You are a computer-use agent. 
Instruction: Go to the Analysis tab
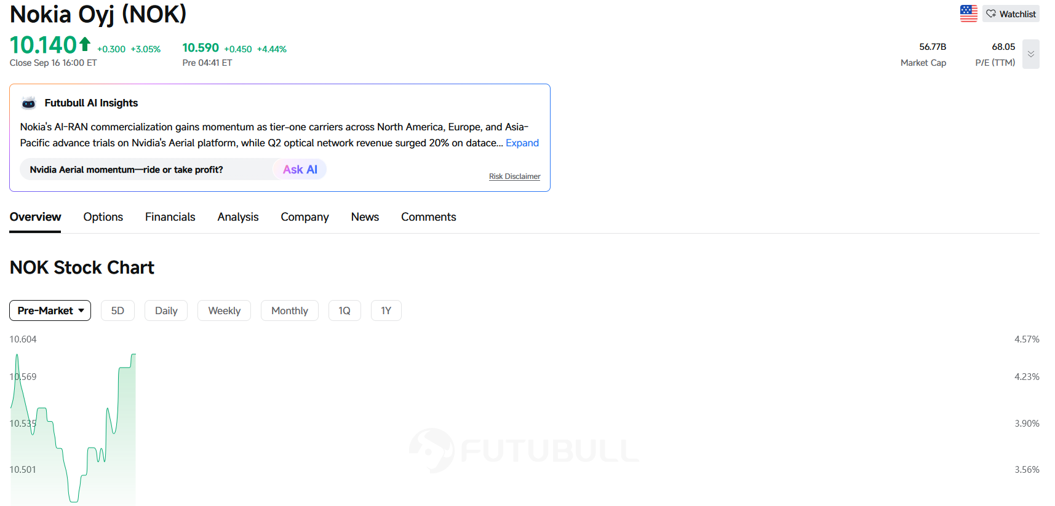(237, 217)
